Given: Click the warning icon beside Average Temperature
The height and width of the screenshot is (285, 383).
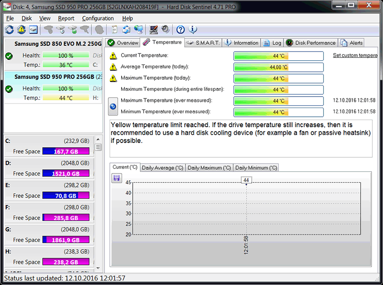Looking at the screenshot, I should click(113, 67).
